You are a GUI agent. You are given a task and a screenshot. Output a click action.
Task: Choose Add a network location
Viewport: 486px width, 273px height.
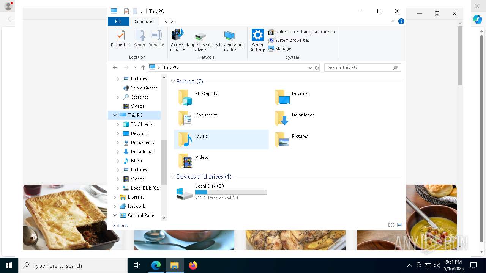[x=229, y=40]
